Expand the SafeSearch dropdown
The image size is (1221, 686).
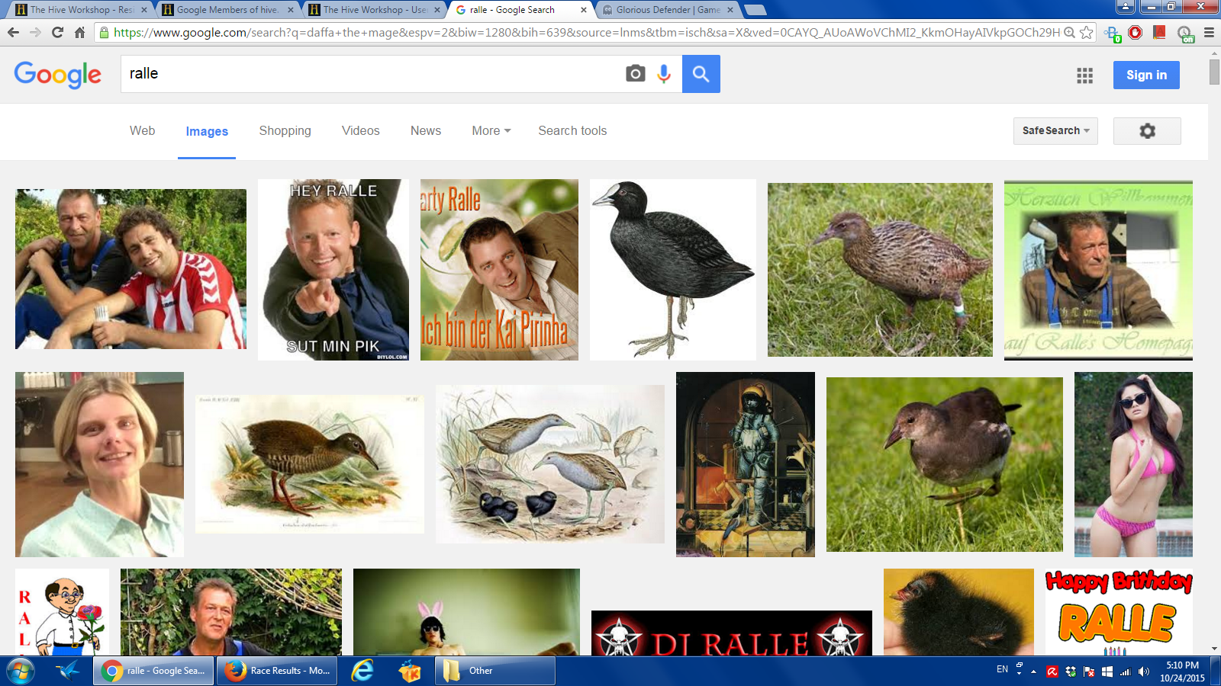tap(1055, 131)
